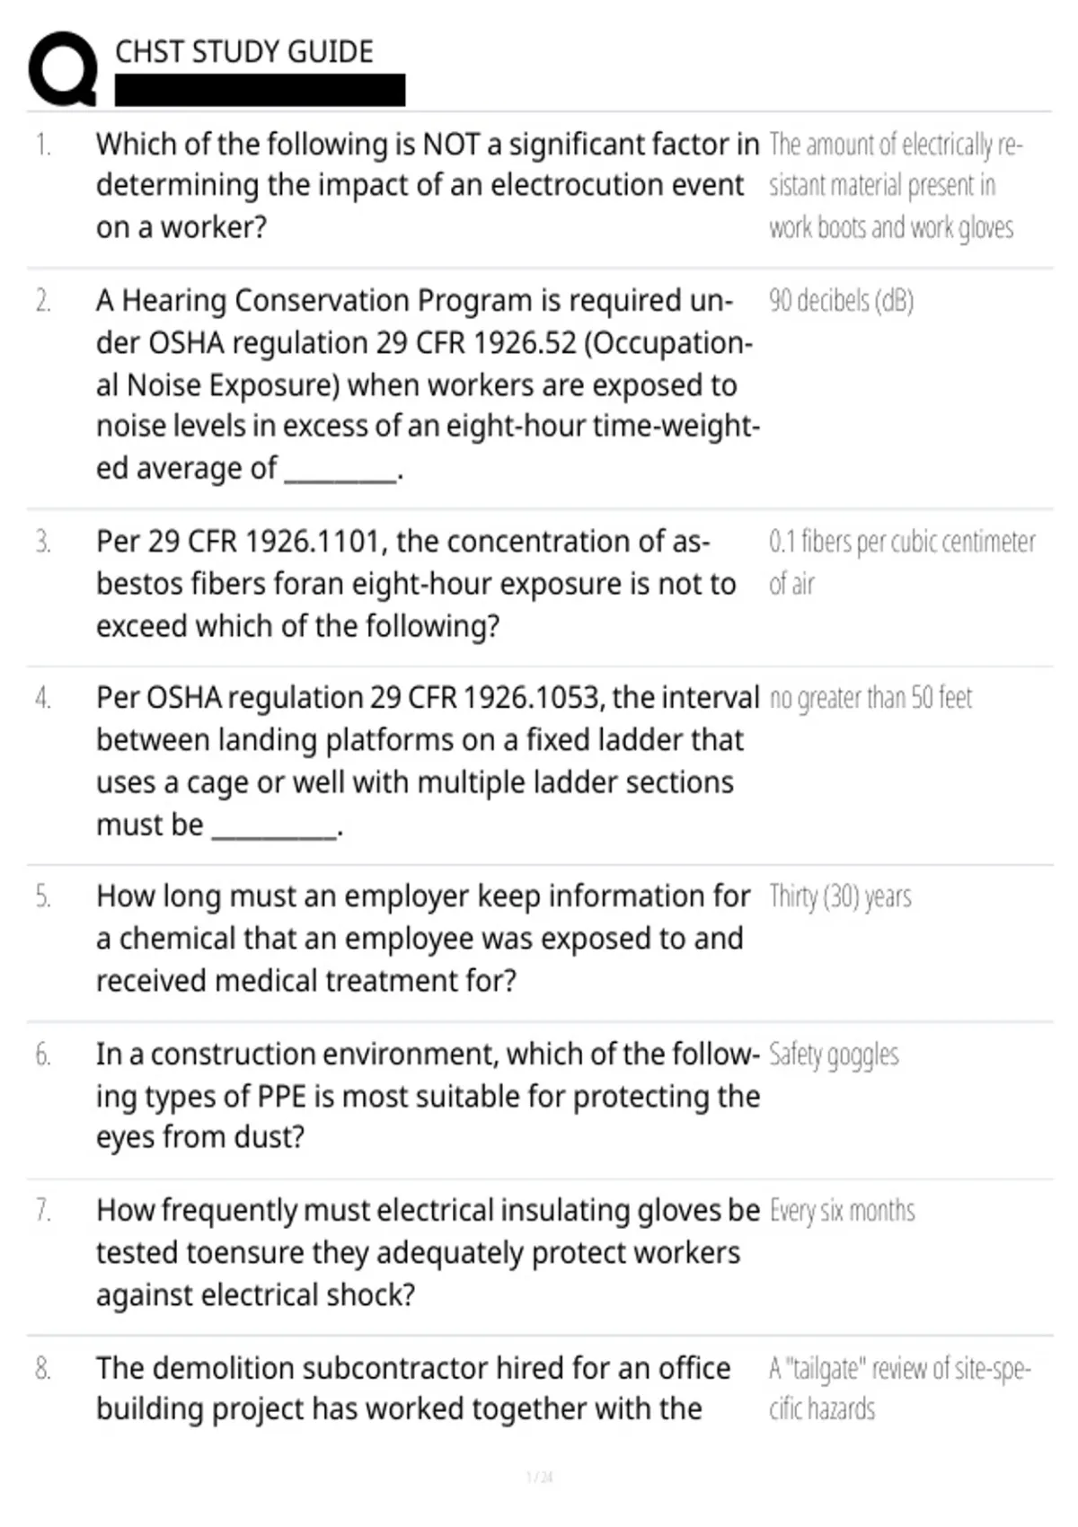Select the asbestos fibers question text
This screenshot has width=1078, height=1527.
416,584
